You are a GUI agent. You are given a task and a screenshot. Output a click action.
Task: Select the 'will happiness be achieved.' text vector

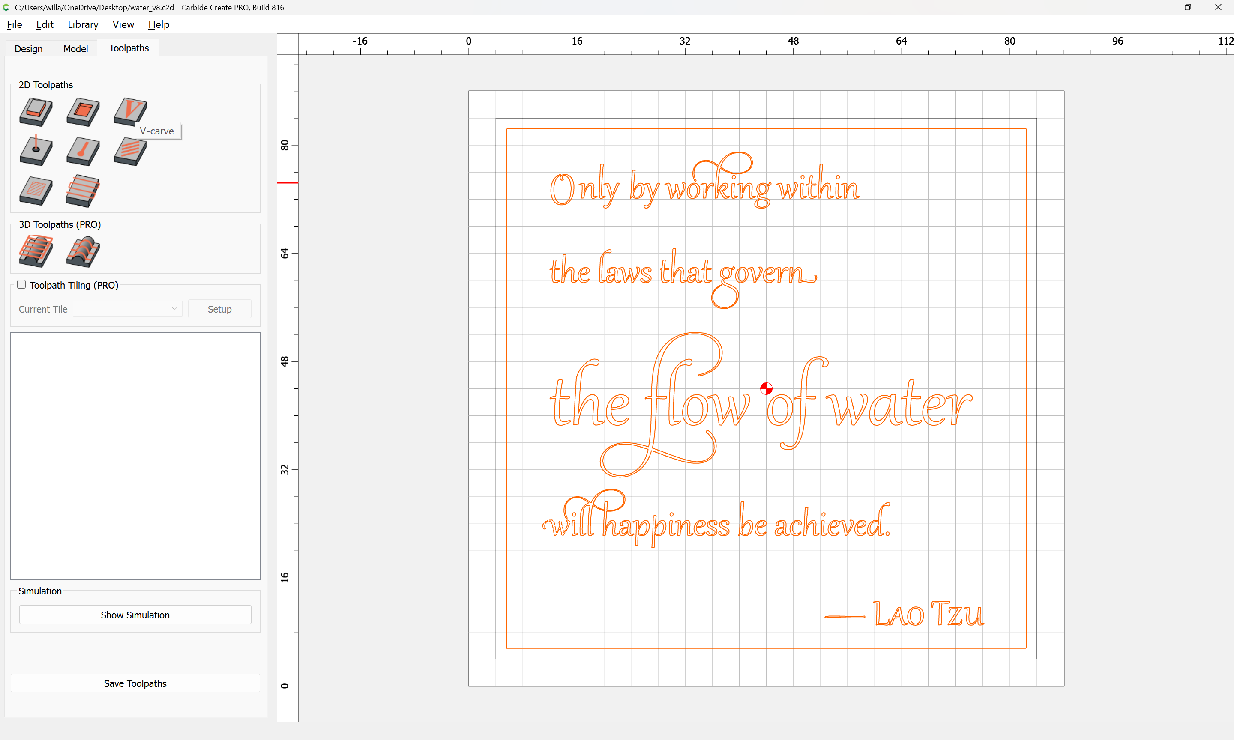point(716,519)
